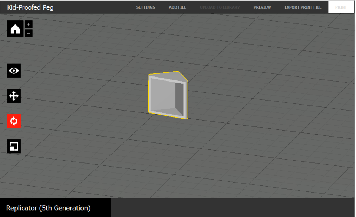Click the Print button
The width and height of the screenshot is (356, 217).
(341, 7)
